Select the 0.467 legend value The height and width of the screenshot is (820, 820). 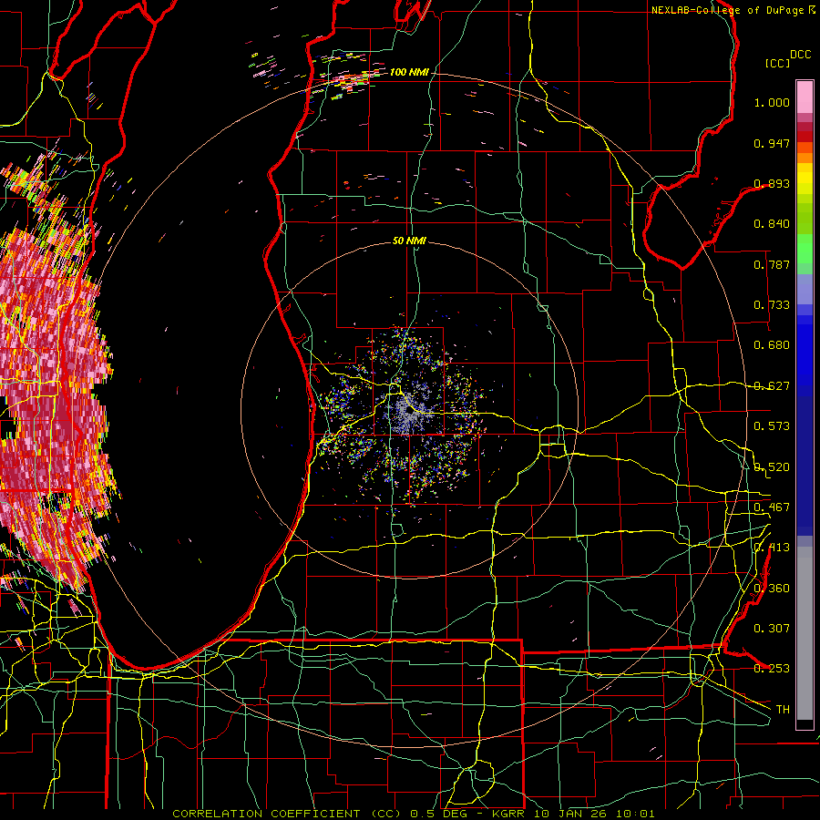pos(772,507)
